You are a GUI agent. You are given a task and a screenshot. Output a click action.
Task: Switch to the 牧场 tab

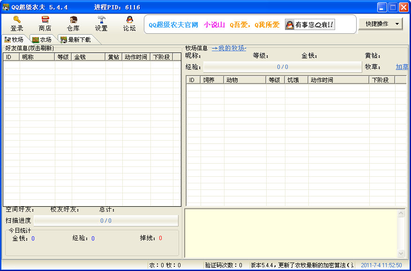tap(14, 40)
